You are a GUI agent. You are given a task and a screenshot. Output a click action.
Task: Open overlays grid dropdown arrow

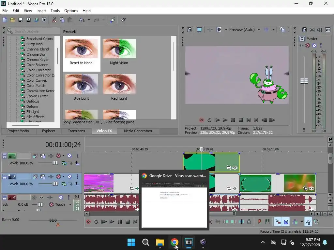[x=273, y=30]
